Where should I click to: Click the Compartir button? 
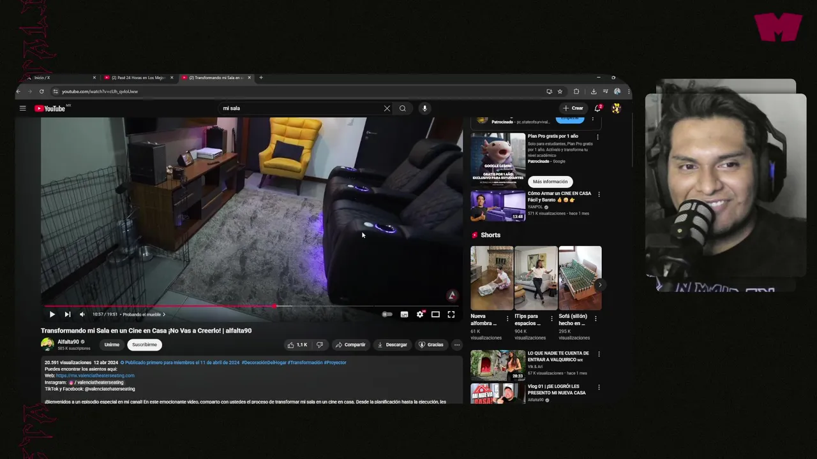350,345
